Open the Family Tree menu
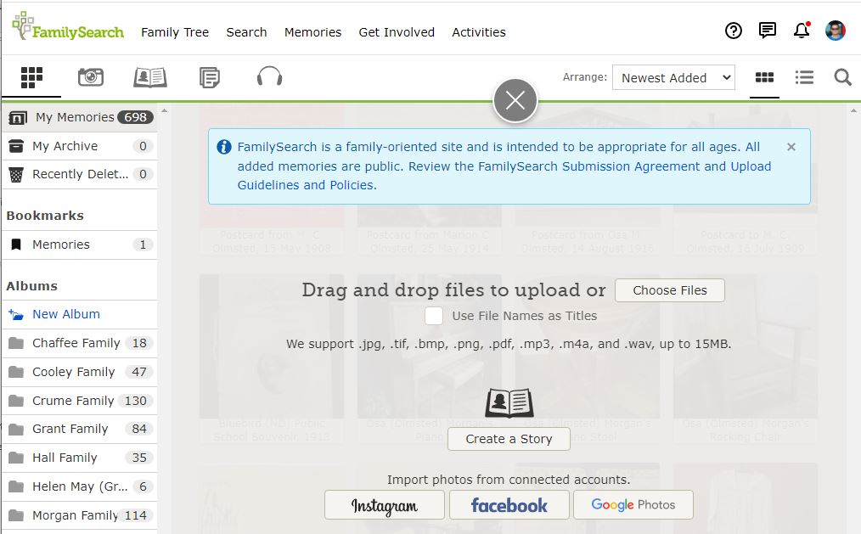 click(175, 32)
